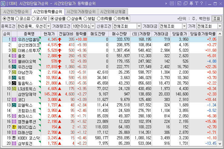Image resolution: width=224 pixels, height=149 pixels.
Task: Select the 코스닥 radio button
Action: (x=33, y=19)
